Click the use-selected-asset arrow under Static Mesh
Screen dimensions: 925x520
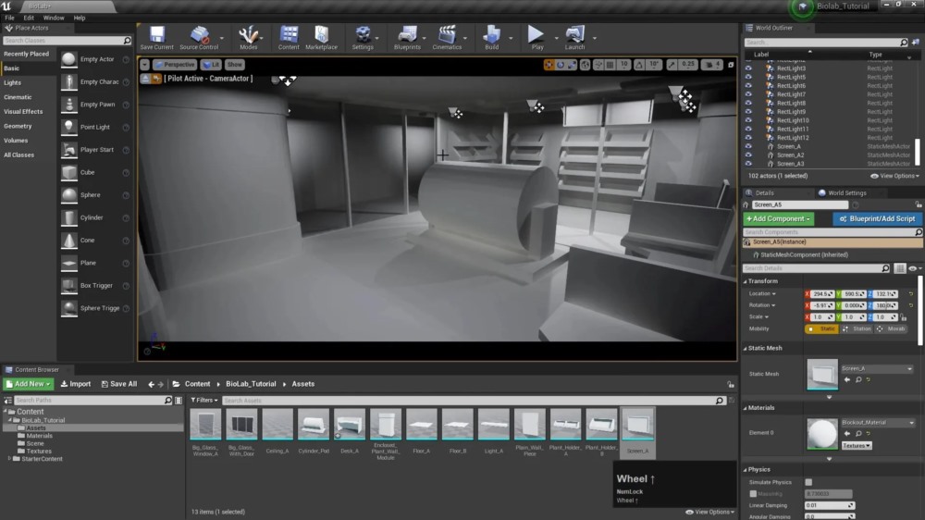(x=847, y=380)
